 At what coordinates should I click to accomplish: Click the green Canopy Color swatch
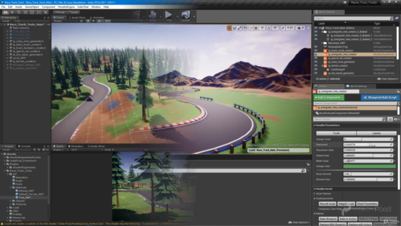(370, 166)
